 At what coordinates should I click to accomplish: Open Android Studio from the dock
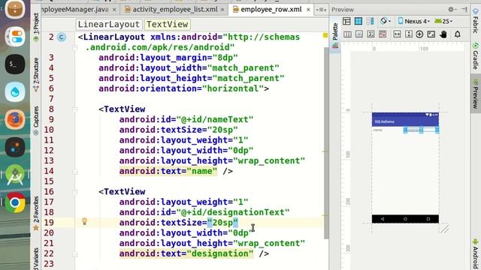click(15, 175)
